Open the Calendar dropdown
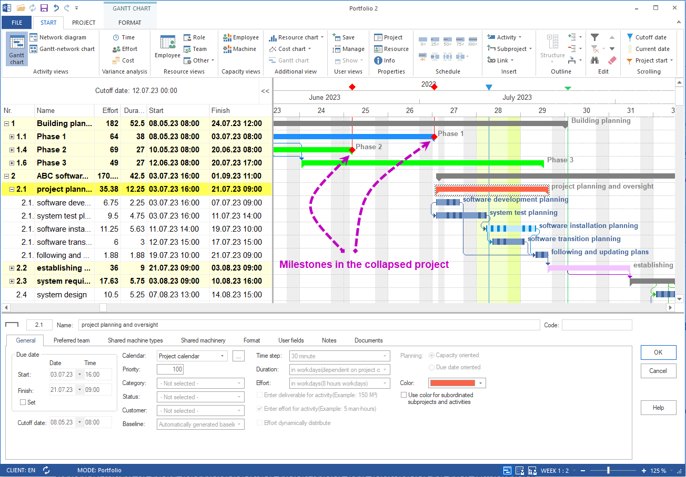 point(223,356)
